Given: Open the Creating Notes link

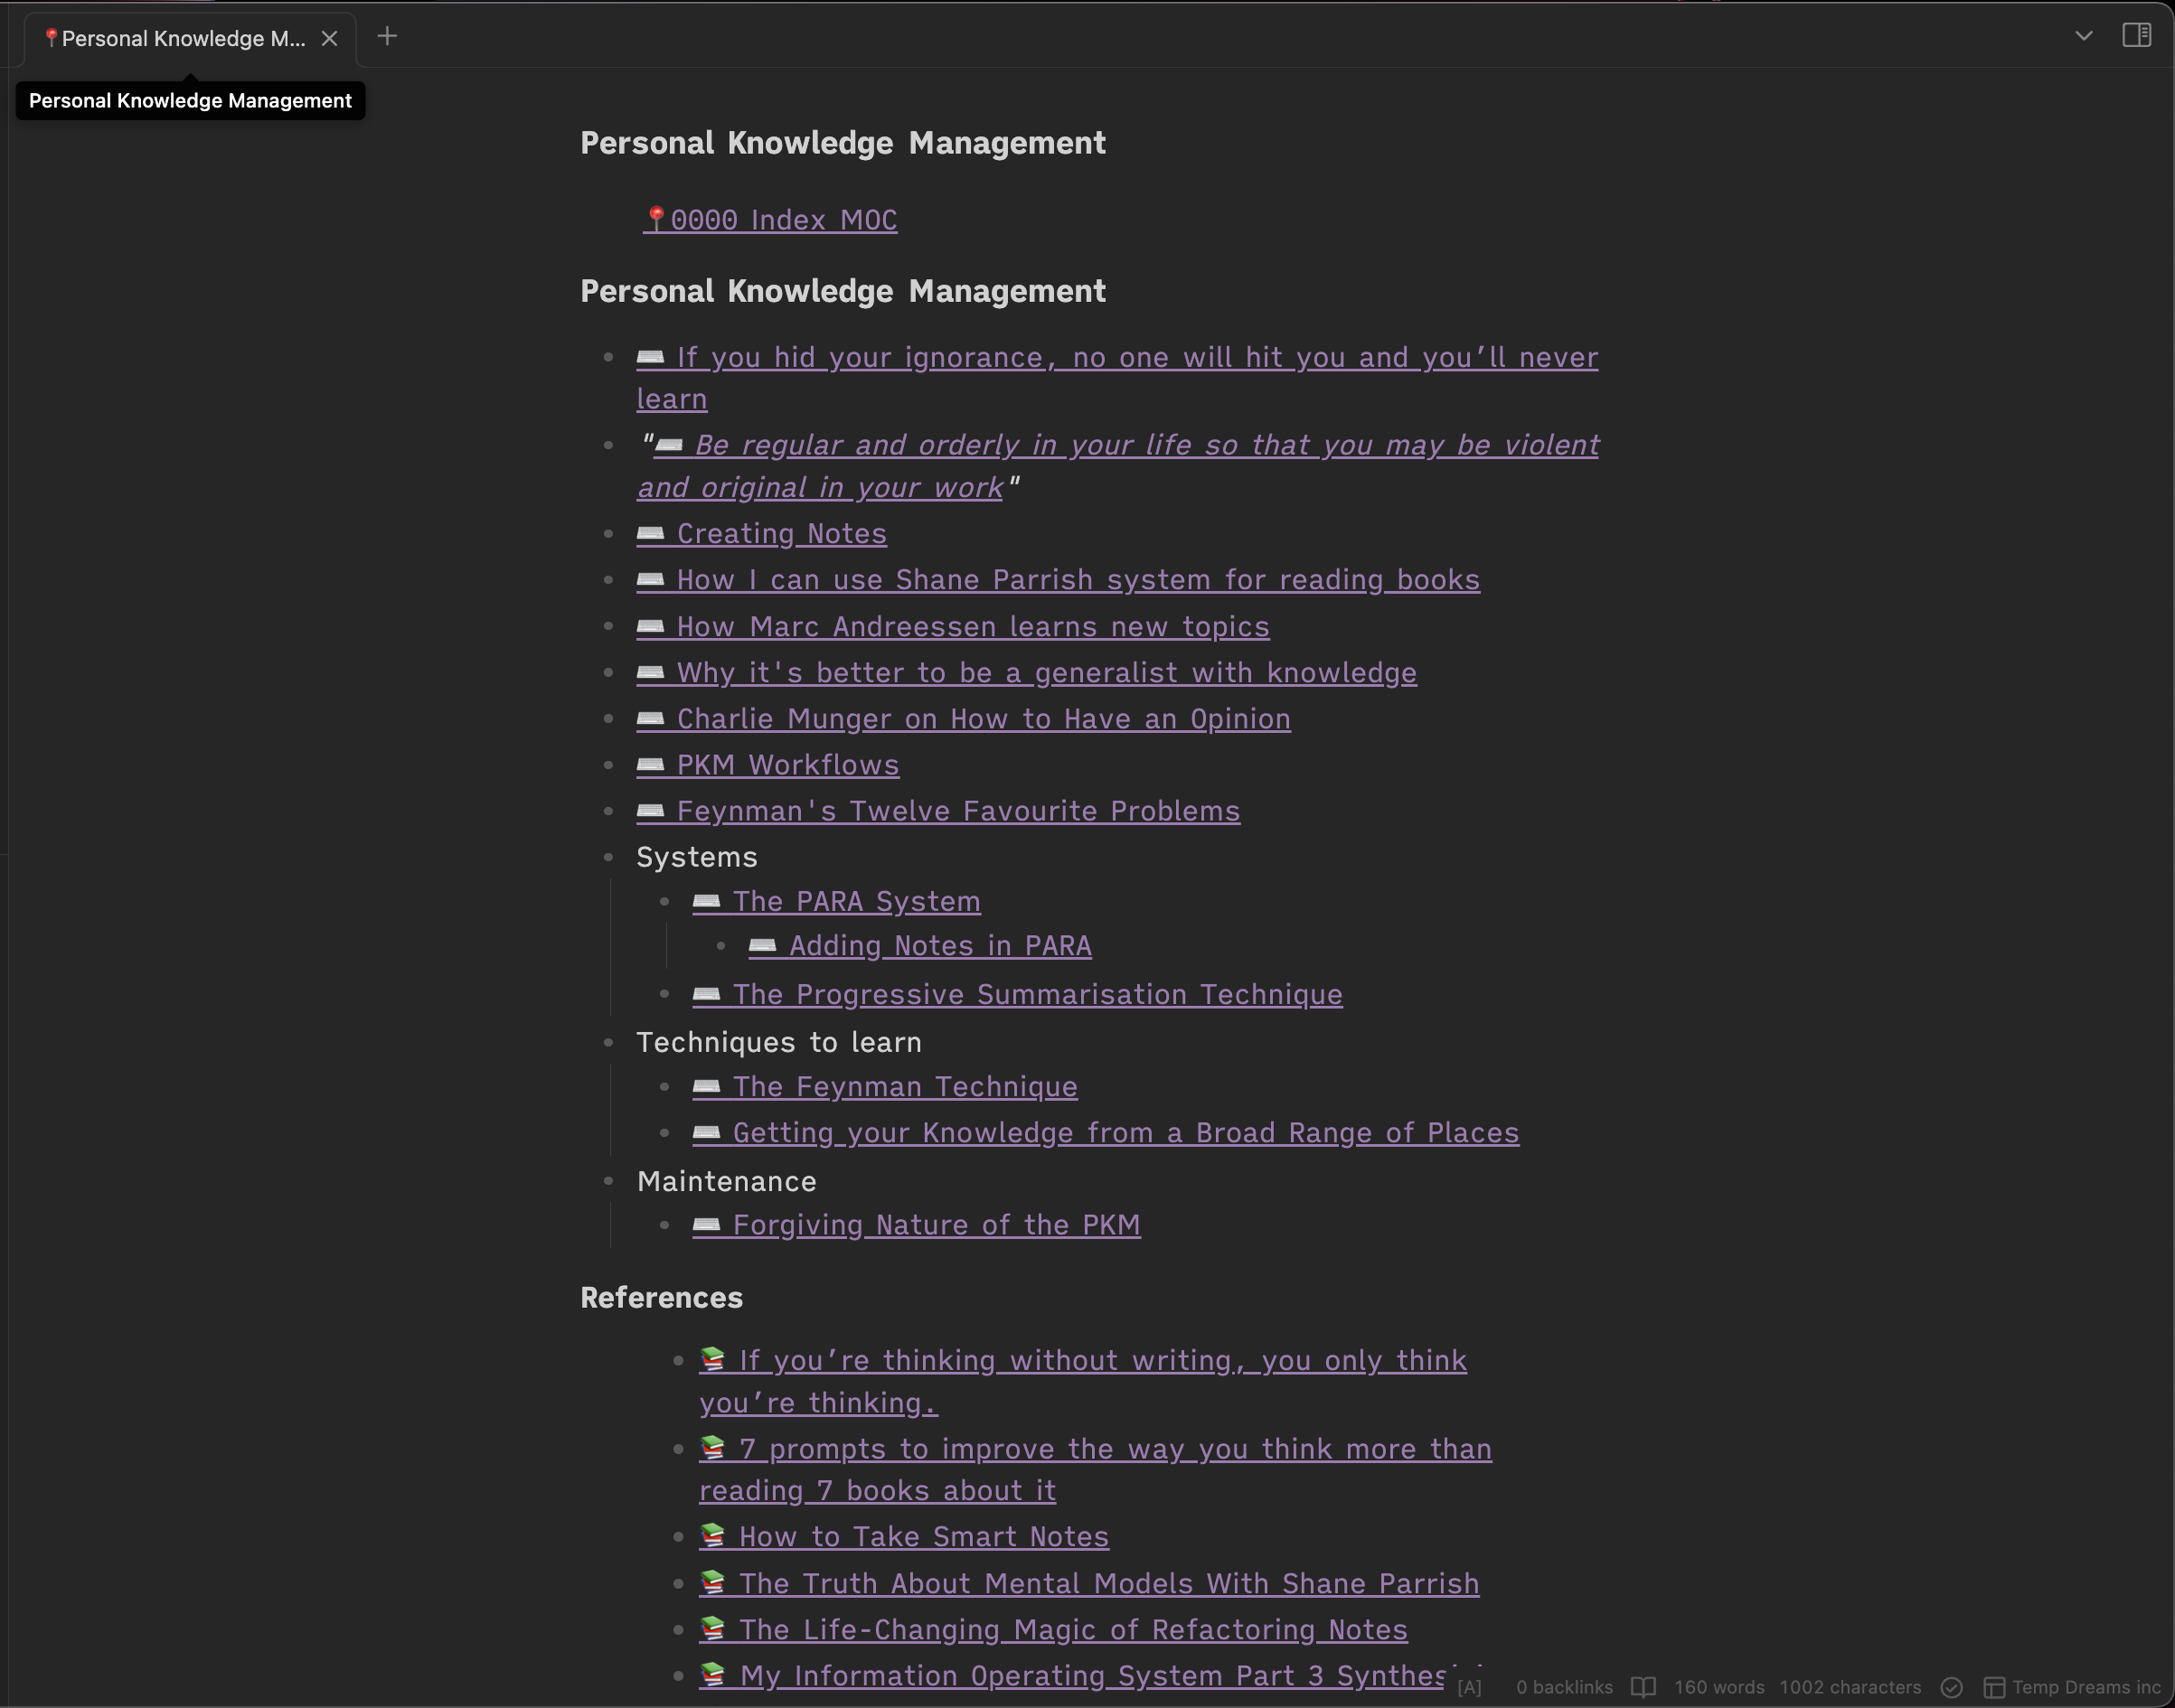Looking at the screenshot, I should (x=780, y=533).
